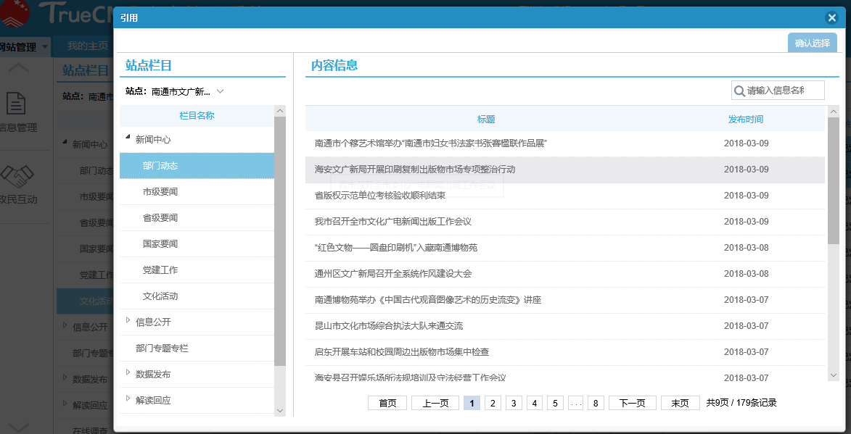Select row “红色文物——圆盘印刷机”入藏南通博物苑
The height and width of the screenshot is (434, 851).
(x=565, y=248)
